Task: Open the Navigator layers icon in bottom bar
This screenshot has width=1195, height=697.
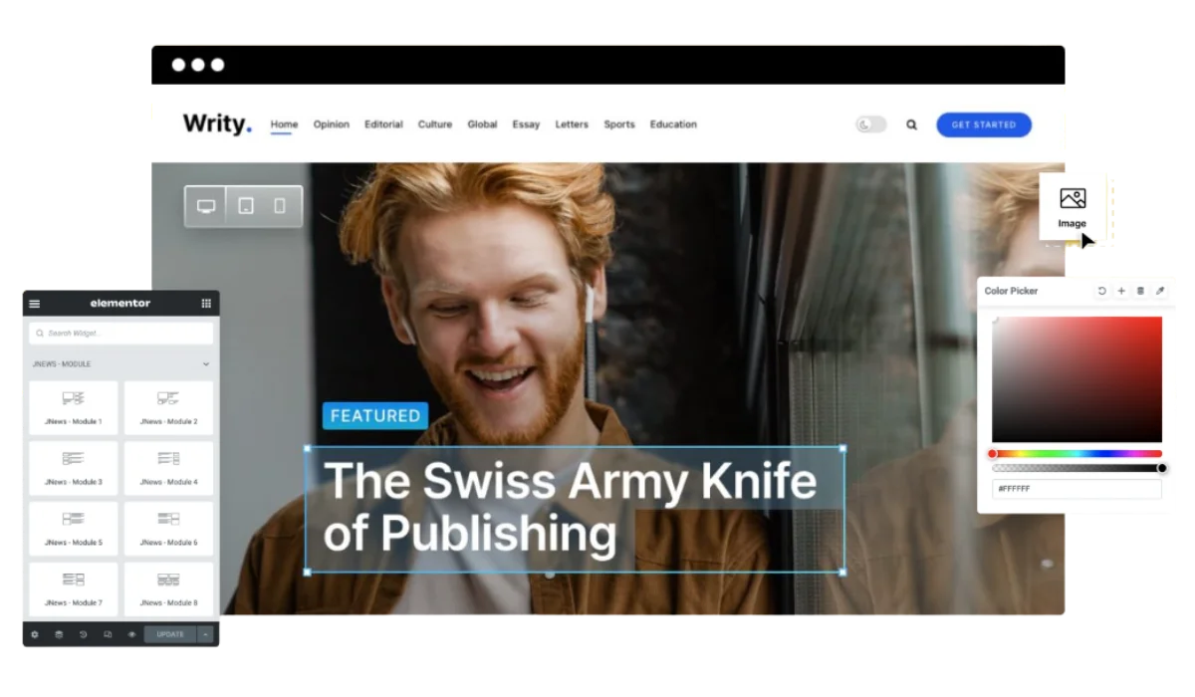Action: 59,634
